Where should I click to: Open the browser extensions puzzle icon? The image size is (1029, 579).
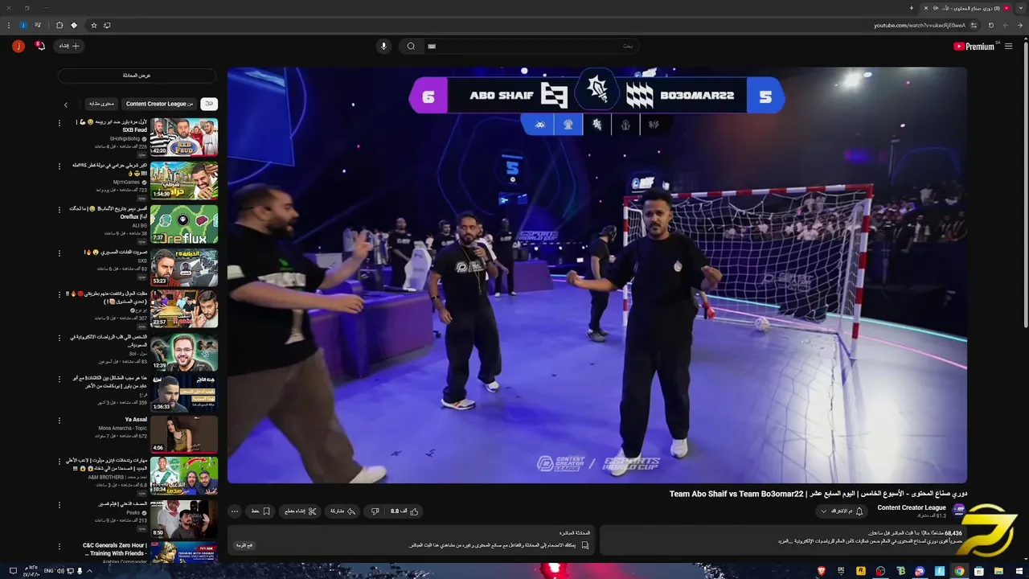tap(59, 25)
